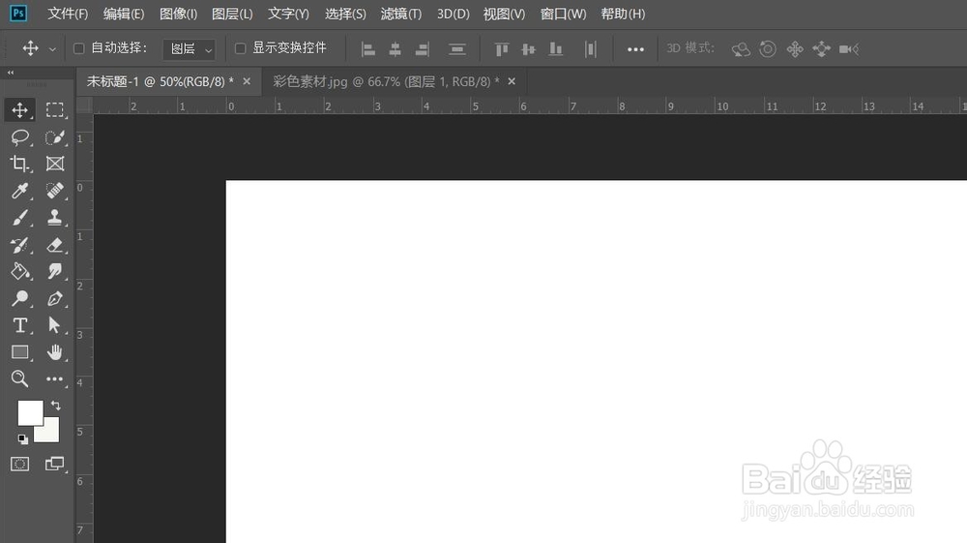
Task: Distribute horizontally button
Action: pyautogui.click(x=590, y=48)
